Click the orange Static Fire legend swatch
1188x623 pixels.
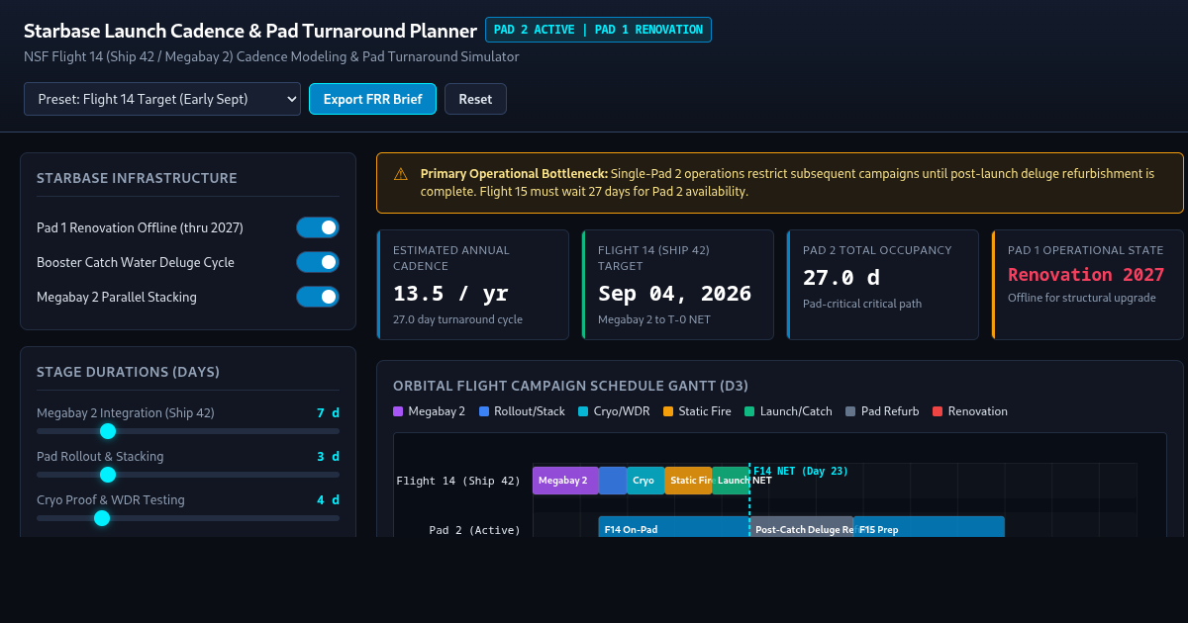point(668,411)
